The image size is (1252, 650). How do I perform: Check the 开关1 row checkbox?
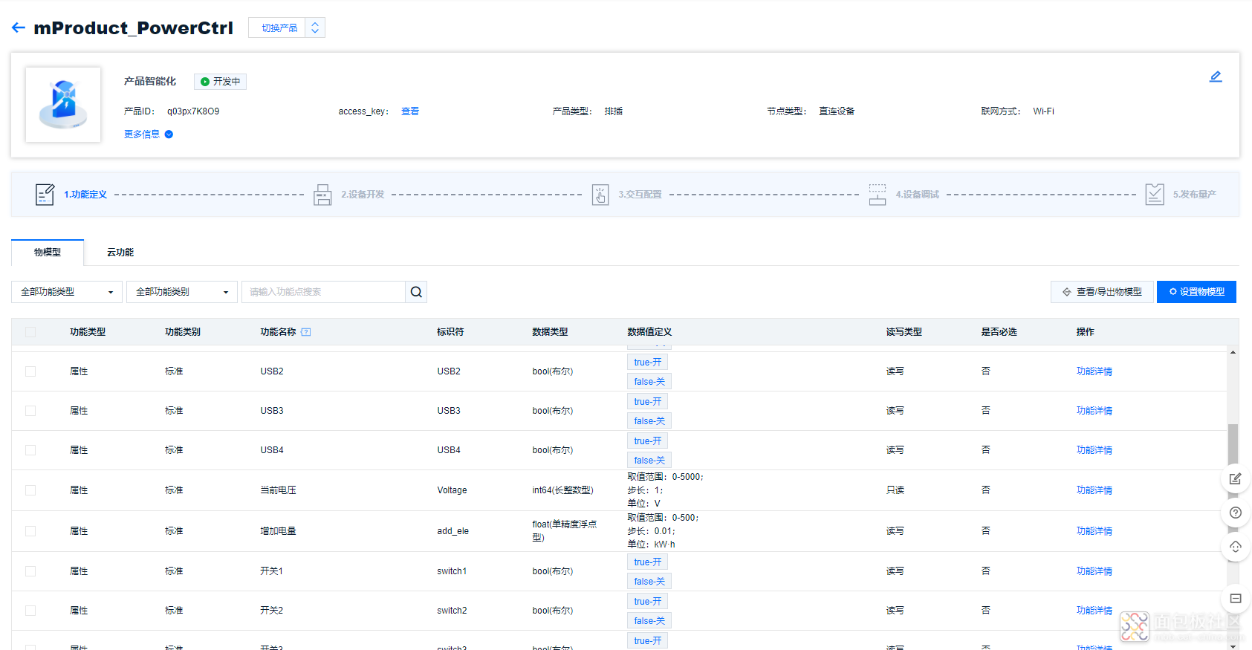[30, 571]
